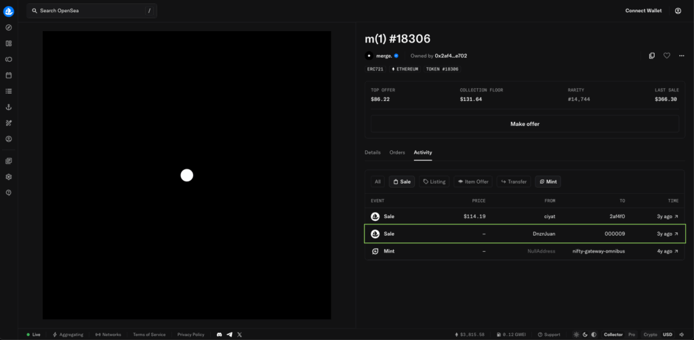Image resolution: width=694 pixels, height=340 pixels.
Task: Switch to dark theme with the moon icon
Action: click(585, 335)
